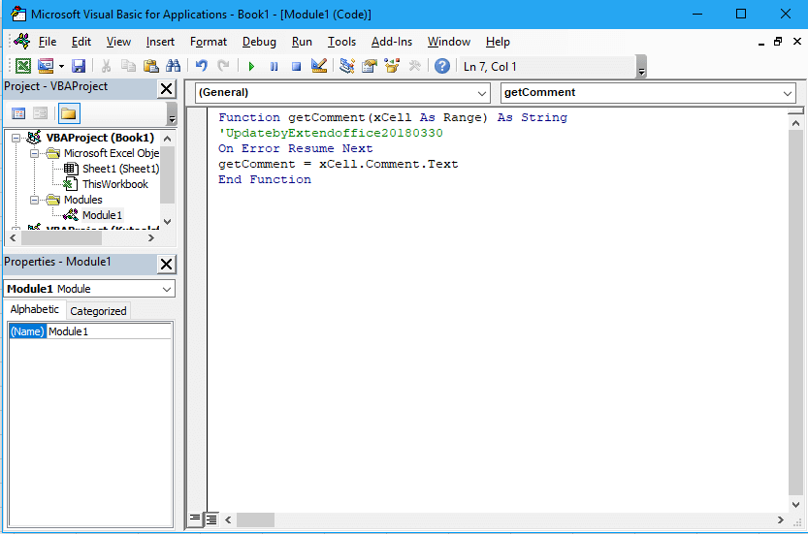This screenshot has height=534, width=808.
Task: Save the workbook with the Save icon
Action: pyautogui.click(x=79, y=66)
